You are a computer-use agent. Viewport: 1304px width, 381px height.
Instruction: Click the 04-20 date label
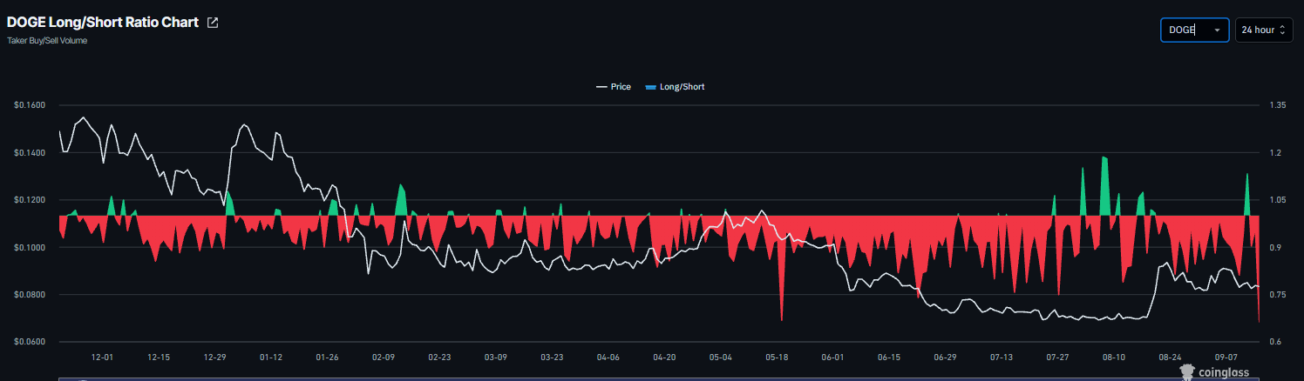(x=664, y=358)
